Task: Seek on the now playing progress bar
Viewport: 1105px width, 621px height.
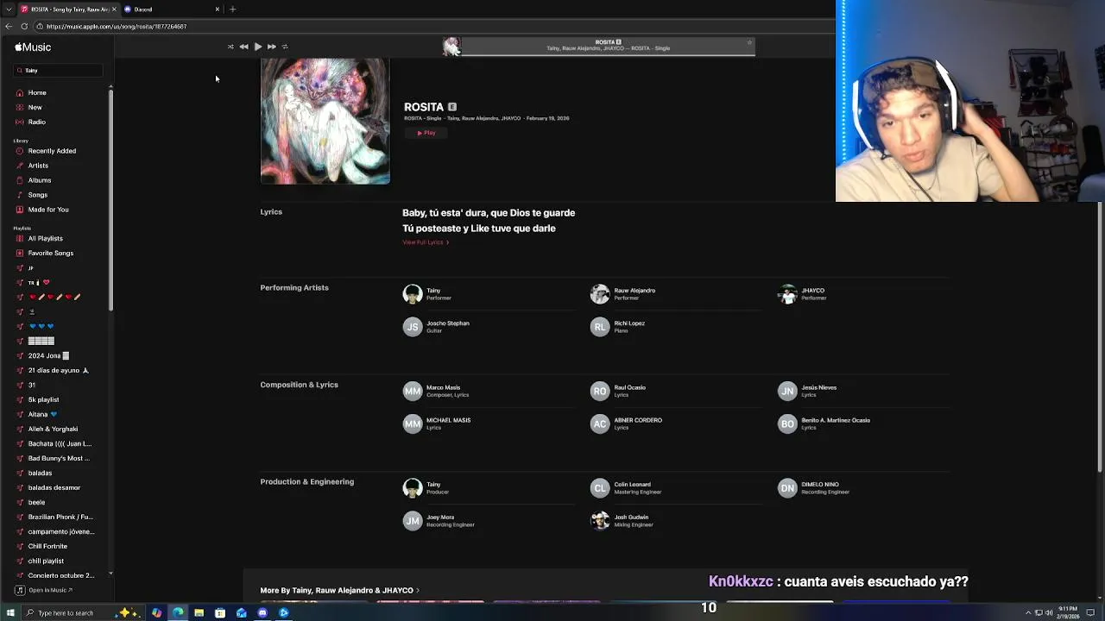Action: click(608, 55)
